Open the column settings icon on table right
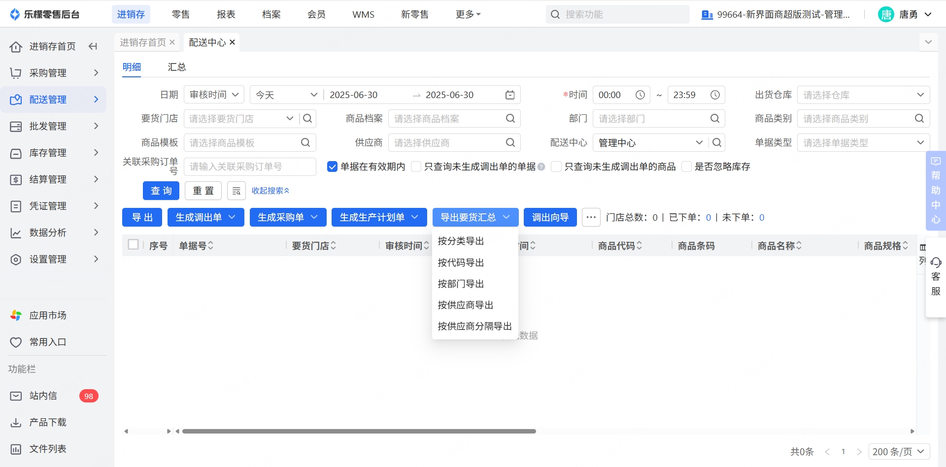946x467 pixels. click(923, 247)
